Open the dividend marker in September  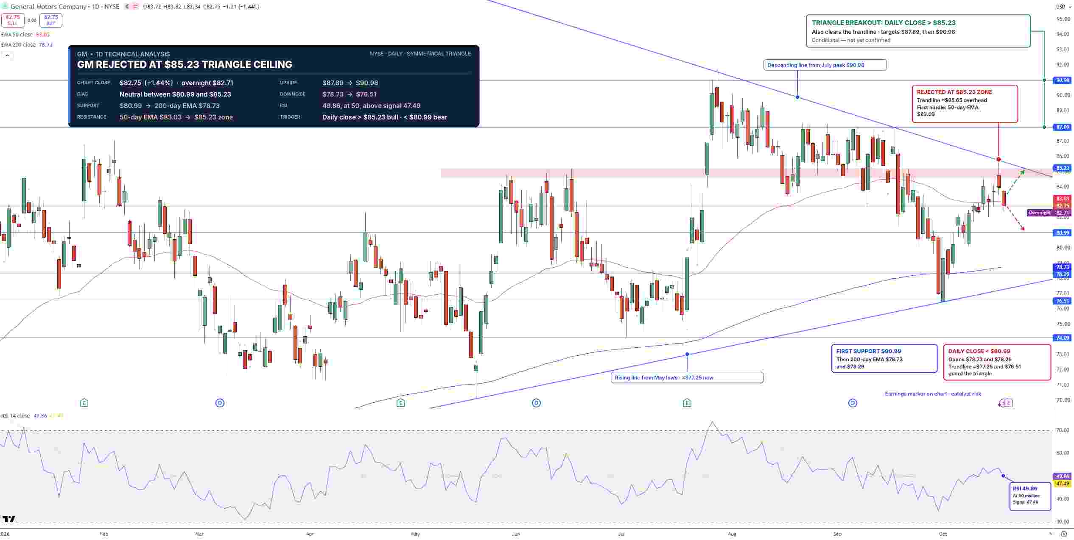[x=853, y=403]
